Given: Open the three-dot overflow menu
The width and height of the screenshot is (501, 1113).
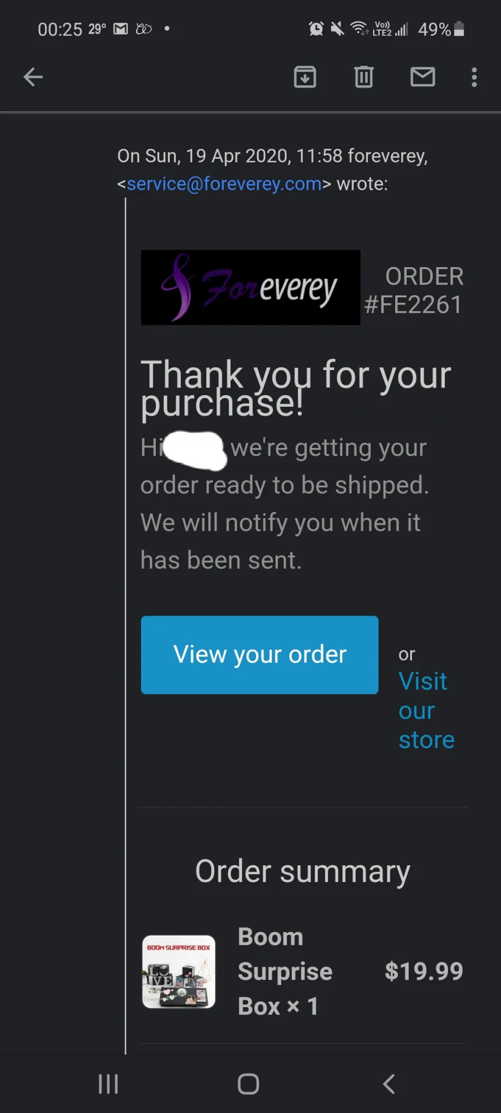Looking at the screenshot, I should (474, 77).
